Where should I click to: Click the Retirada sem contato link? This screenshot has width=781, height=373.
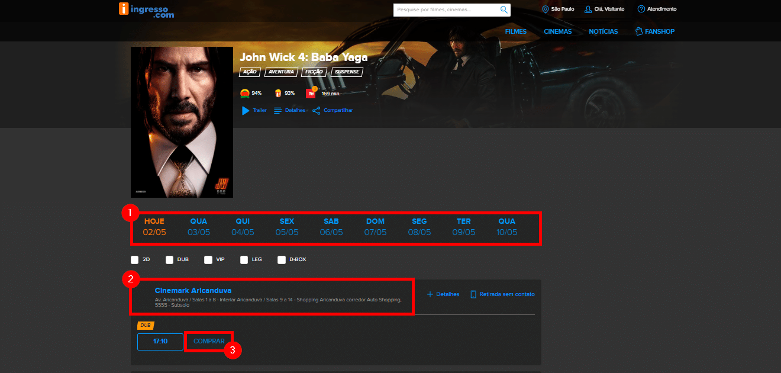pyautogui.click(x=507, y=294)
